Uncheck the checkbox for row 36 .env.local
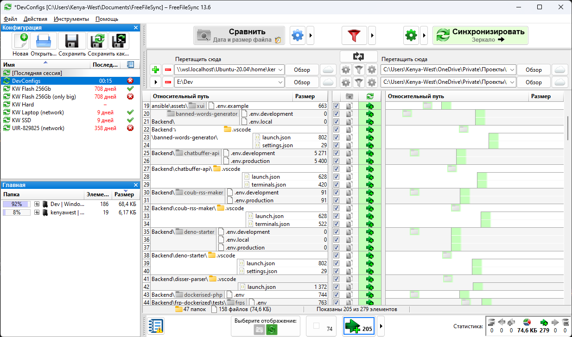The image size is (572, 337). pos(337,240)
